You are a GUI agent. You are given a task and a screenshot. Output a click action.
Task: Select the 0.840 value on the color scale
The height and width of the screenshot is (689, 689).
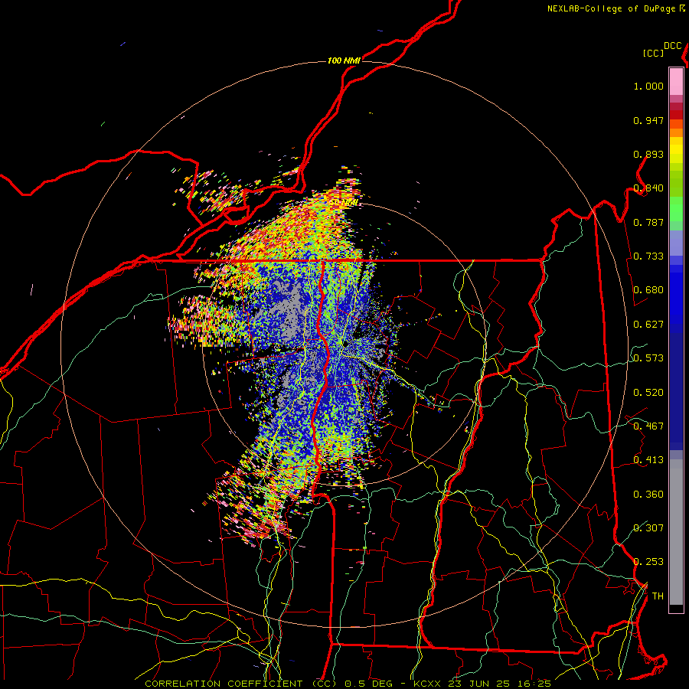pyautogui.click(x=648, y=188)
